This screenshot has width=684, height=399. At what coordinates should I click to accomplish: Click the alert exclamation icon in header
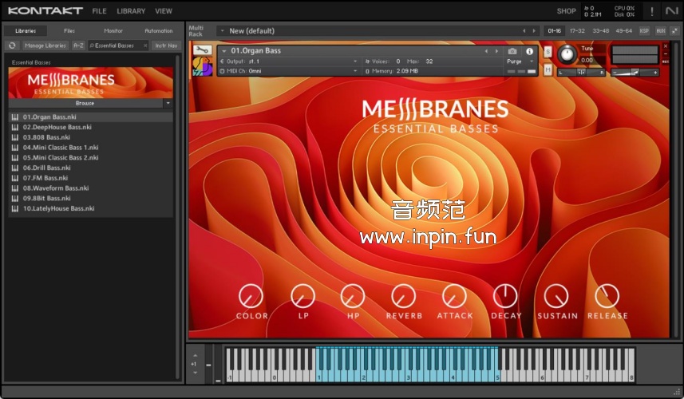pyautogui.click(x=651, y=11)
